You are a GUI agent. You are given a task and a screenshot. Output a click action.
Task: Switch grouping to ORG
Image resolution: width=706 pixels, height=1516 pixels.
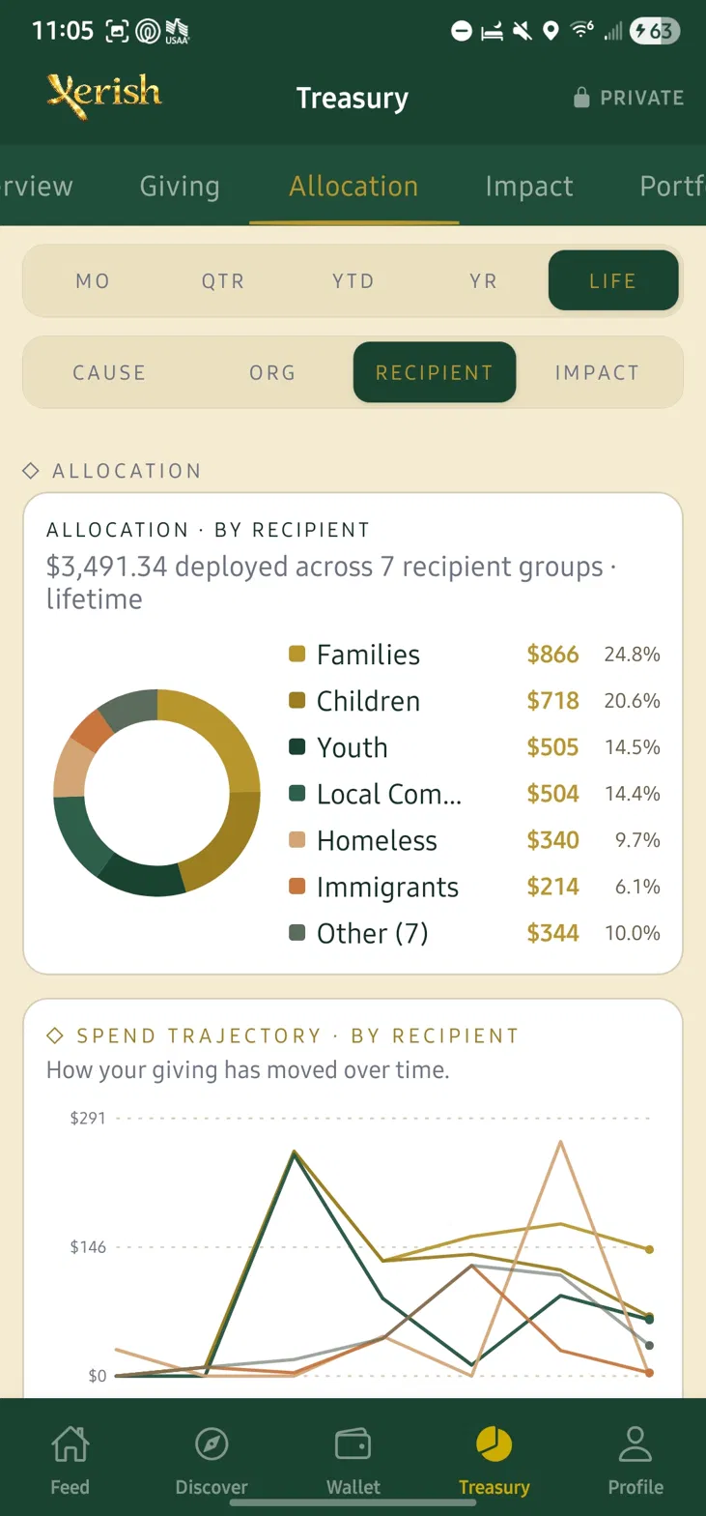tap(272, 372)
